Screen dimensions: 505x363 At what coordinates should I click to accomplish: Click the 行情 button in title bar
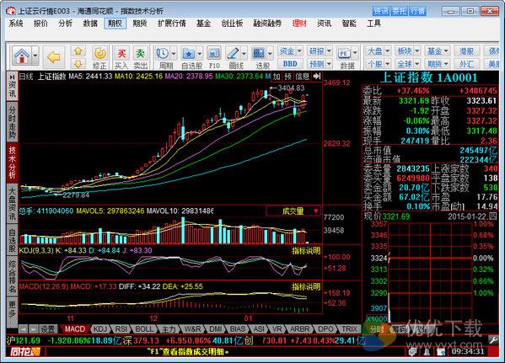[x=417, y=11]
